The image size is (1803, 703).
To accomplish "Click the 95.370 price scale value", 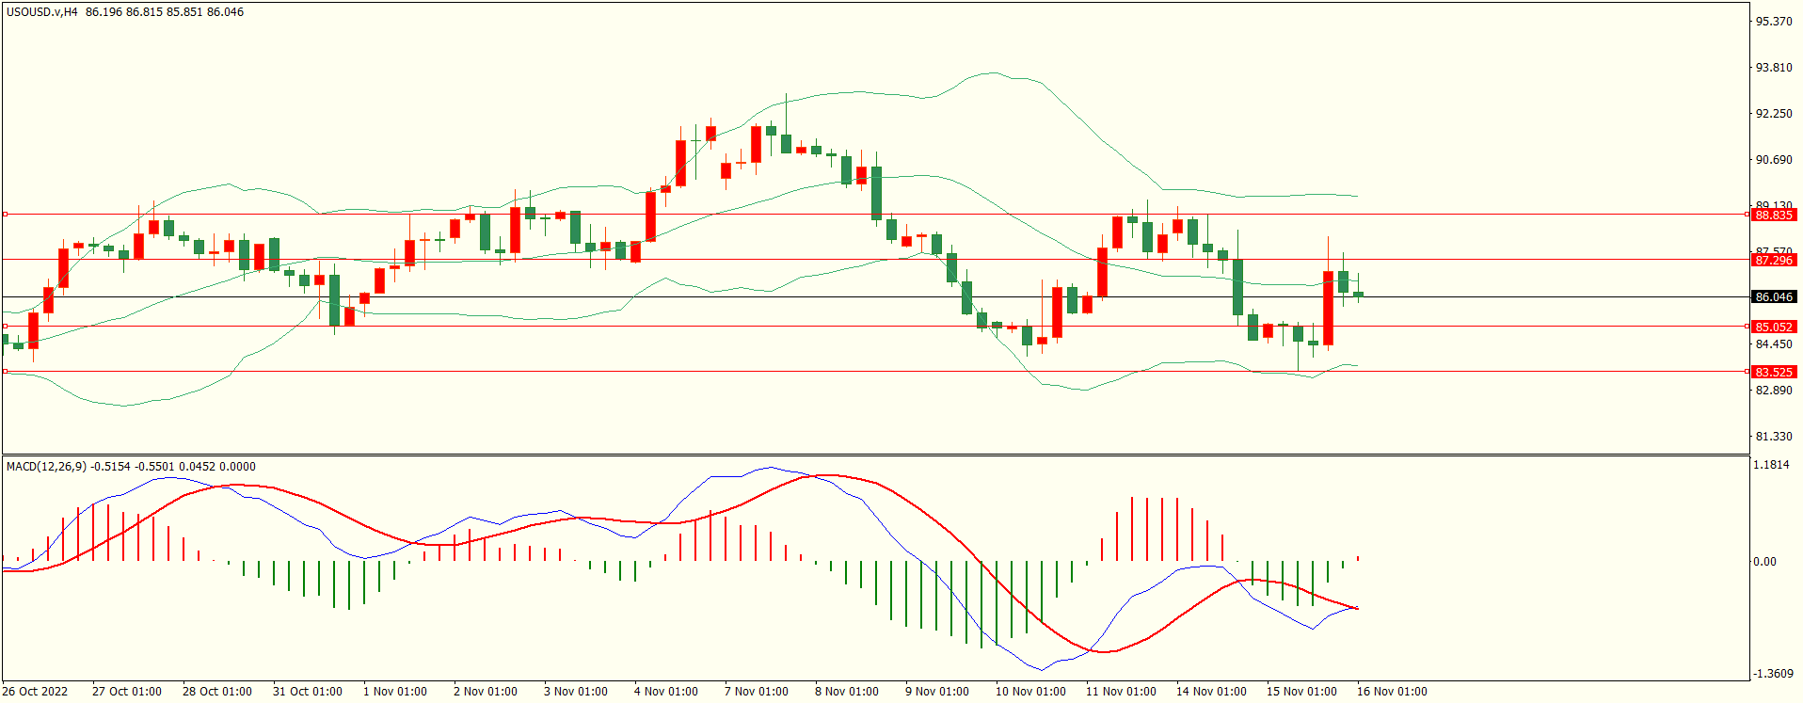I will (1774, 22).
